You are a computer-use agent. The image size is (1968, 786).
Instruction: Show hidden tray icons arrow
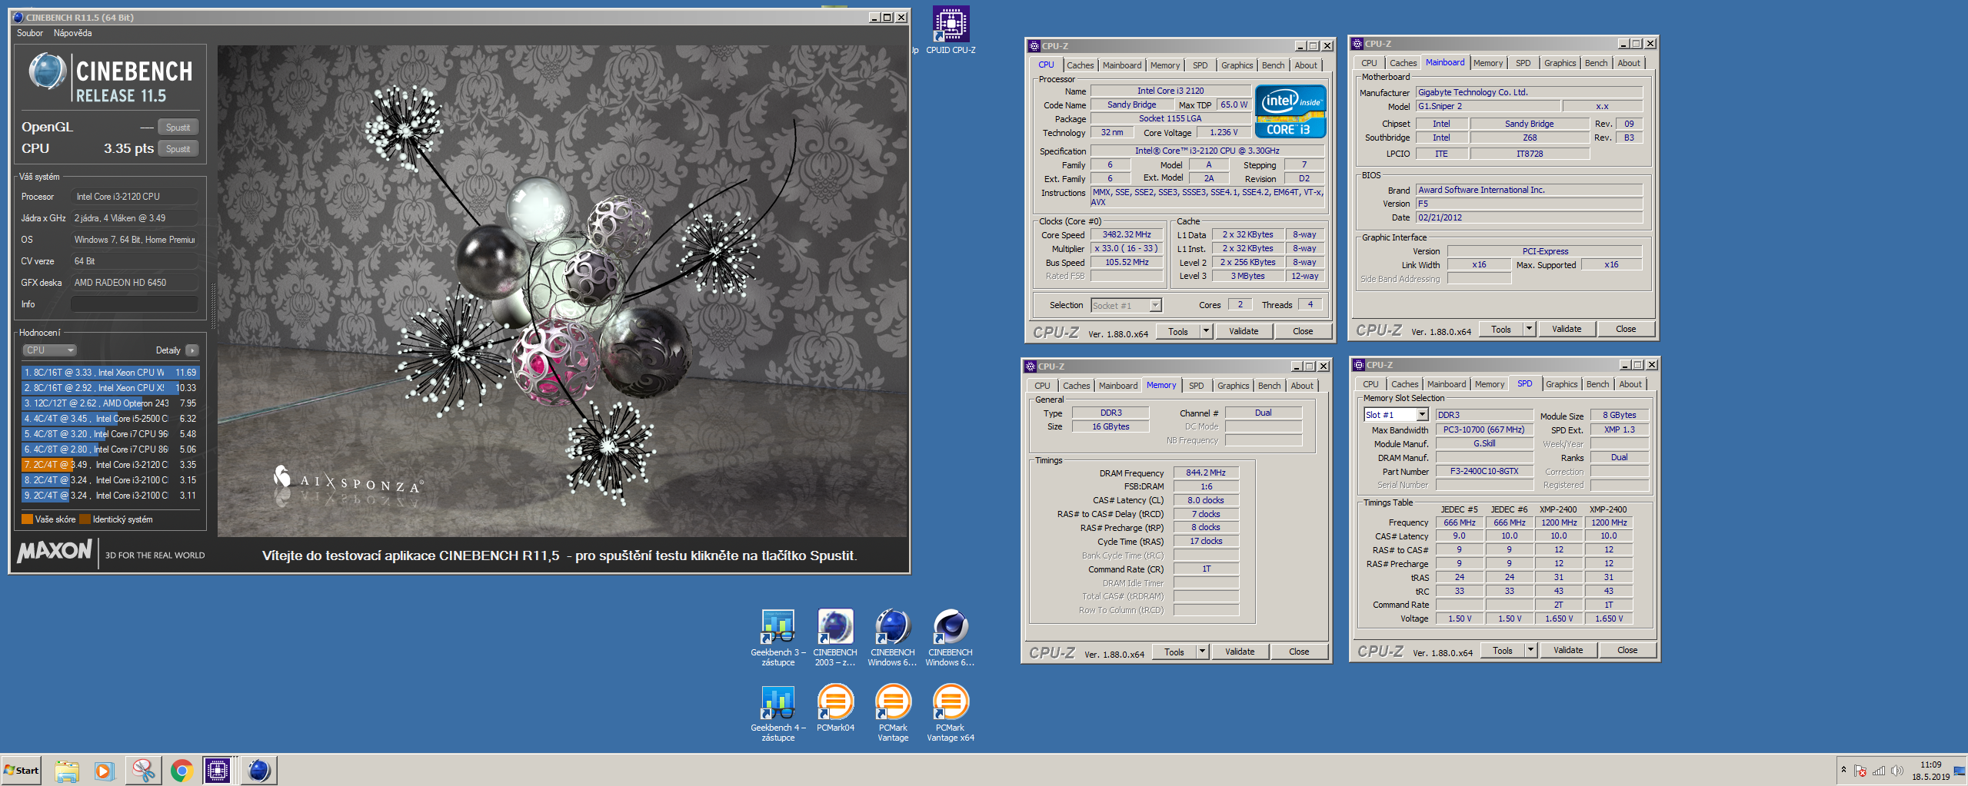[1843, 769]
